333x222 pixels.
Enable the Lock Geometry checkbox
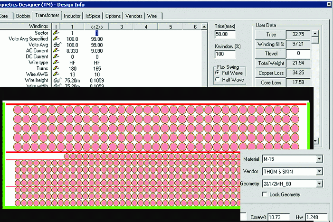point(265,194)
